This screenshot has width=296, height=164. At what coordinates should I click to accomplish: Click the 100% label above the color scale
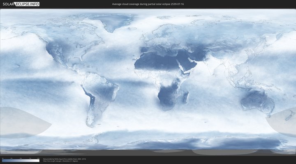click(x=38, y=158)
